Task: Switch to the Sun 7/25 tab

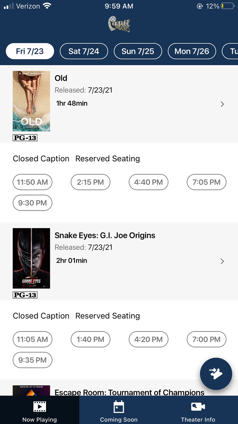Action: pyautogui.click(x=138, y=51)
